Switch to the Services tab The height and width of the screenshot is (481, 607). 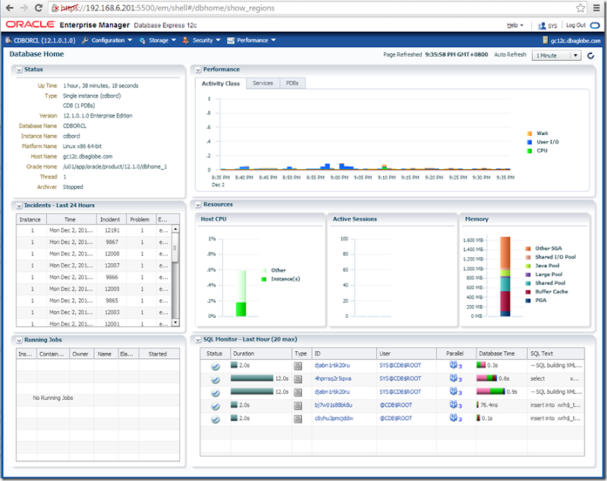(x=263, y=83)
